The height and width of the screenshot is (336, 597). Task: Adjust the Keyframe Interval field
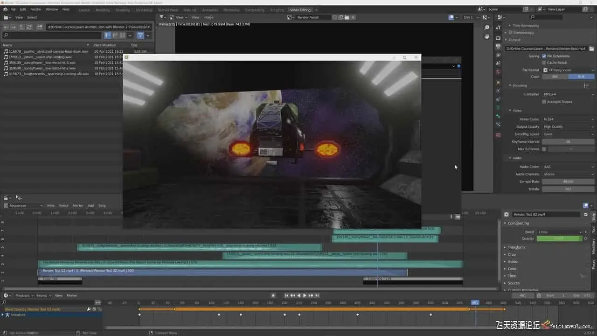(568, 141)
